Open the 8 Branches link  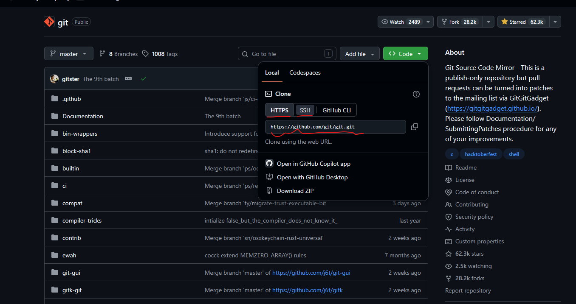click(x=119, y=54)
